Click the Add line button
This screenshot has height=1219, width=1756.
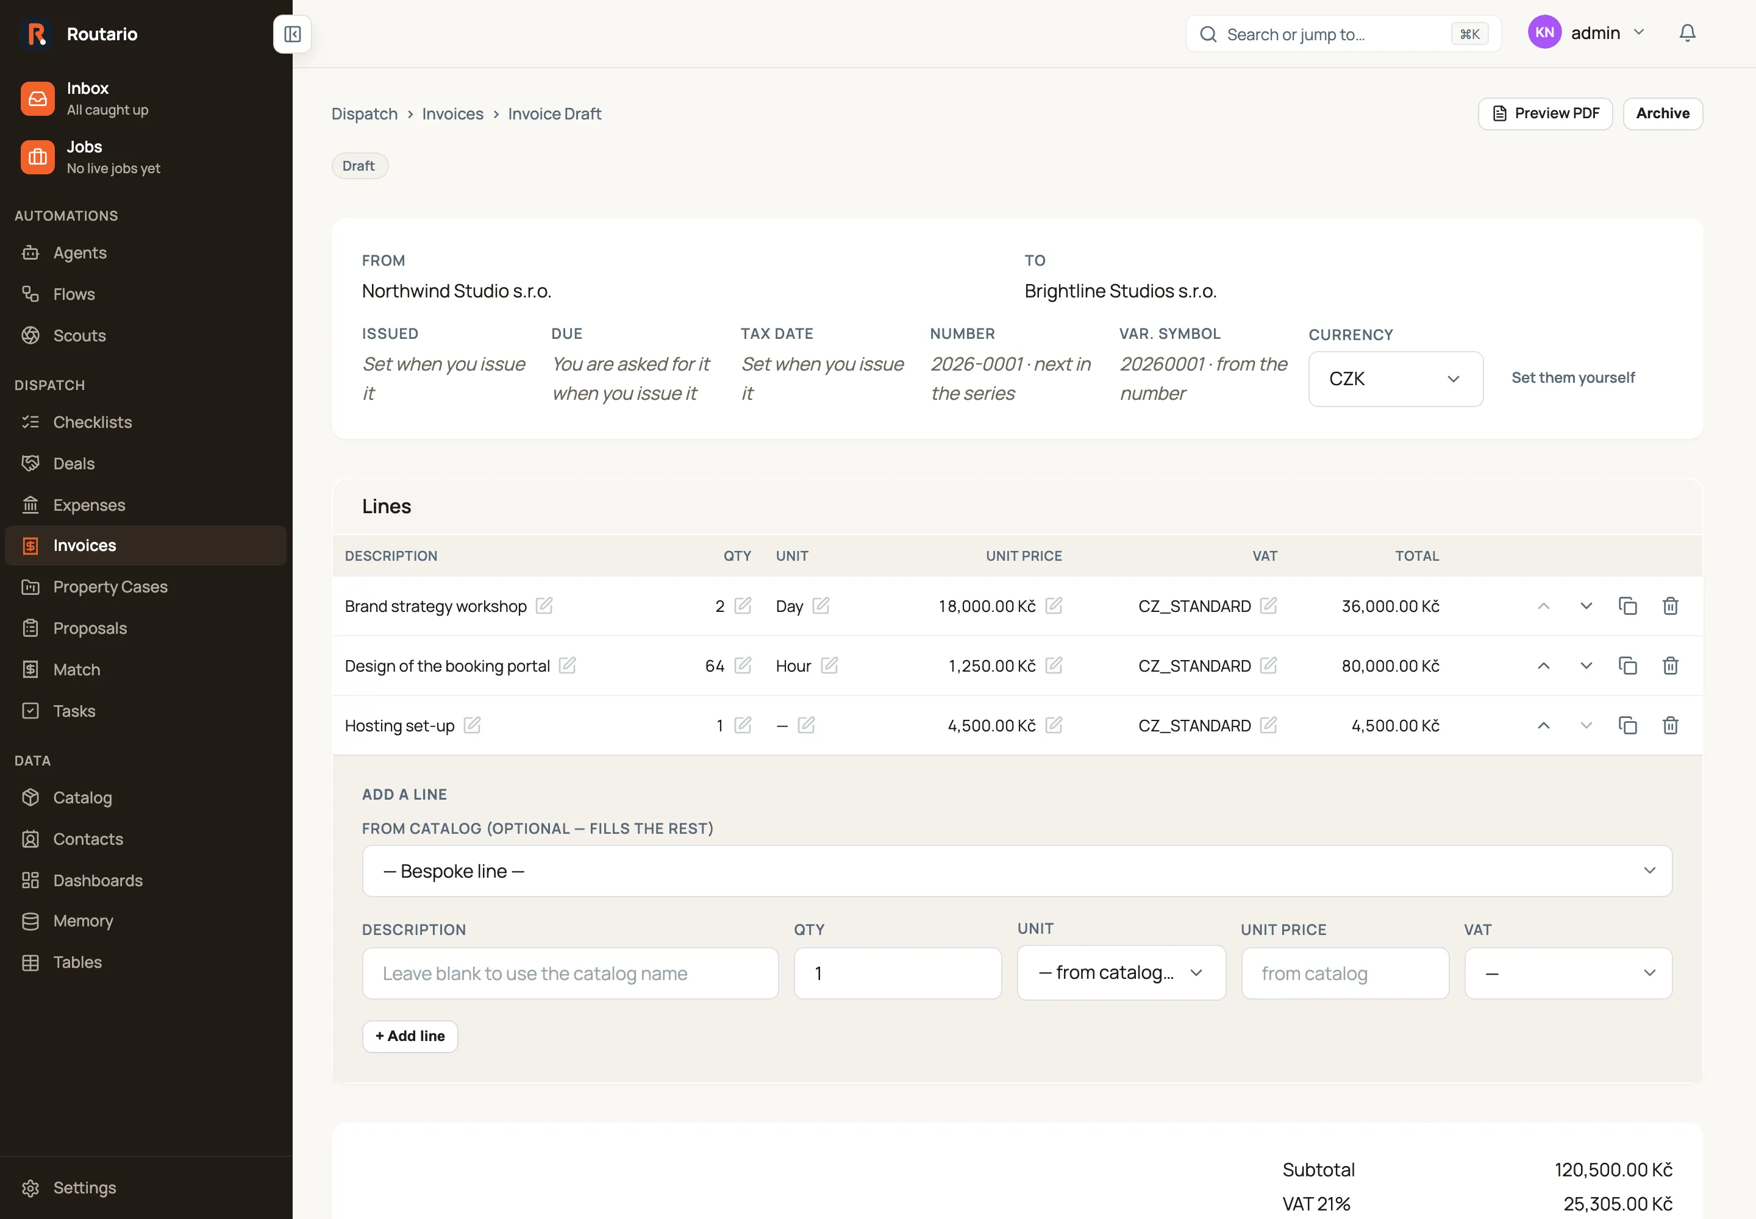pos(410,1037)
